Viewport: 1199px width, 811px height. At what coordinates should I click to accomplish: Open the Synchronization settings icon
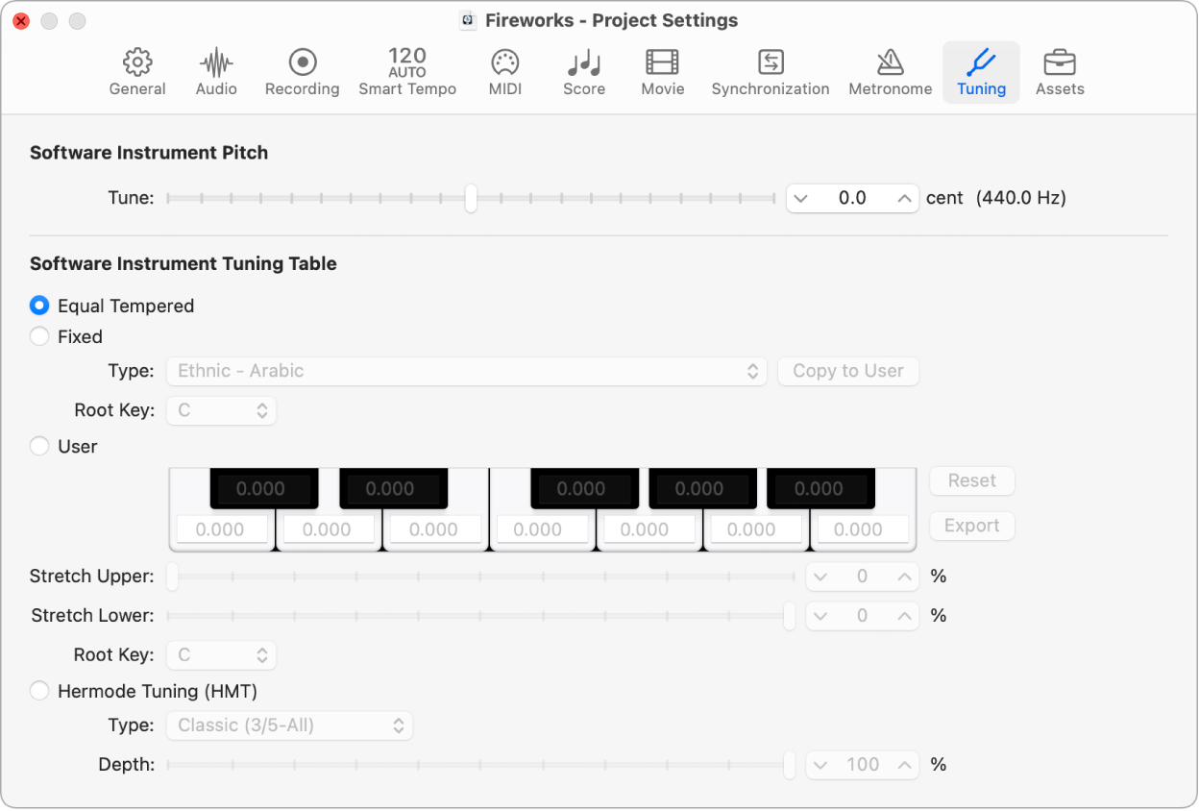[x=770, y=72]
